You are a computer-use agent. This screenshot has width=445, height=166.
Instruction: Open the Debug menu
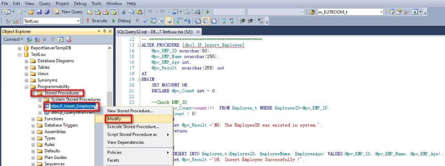point(80,4)
